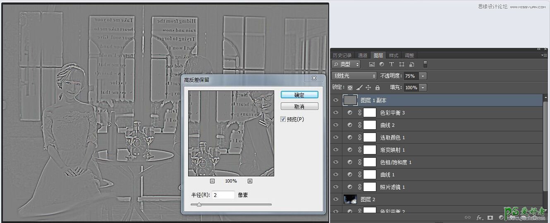The width and height of the screenshot is (550, 223).
Task: Open the 填充 fill percentage dropdown arrow
Action: [423, 88]
